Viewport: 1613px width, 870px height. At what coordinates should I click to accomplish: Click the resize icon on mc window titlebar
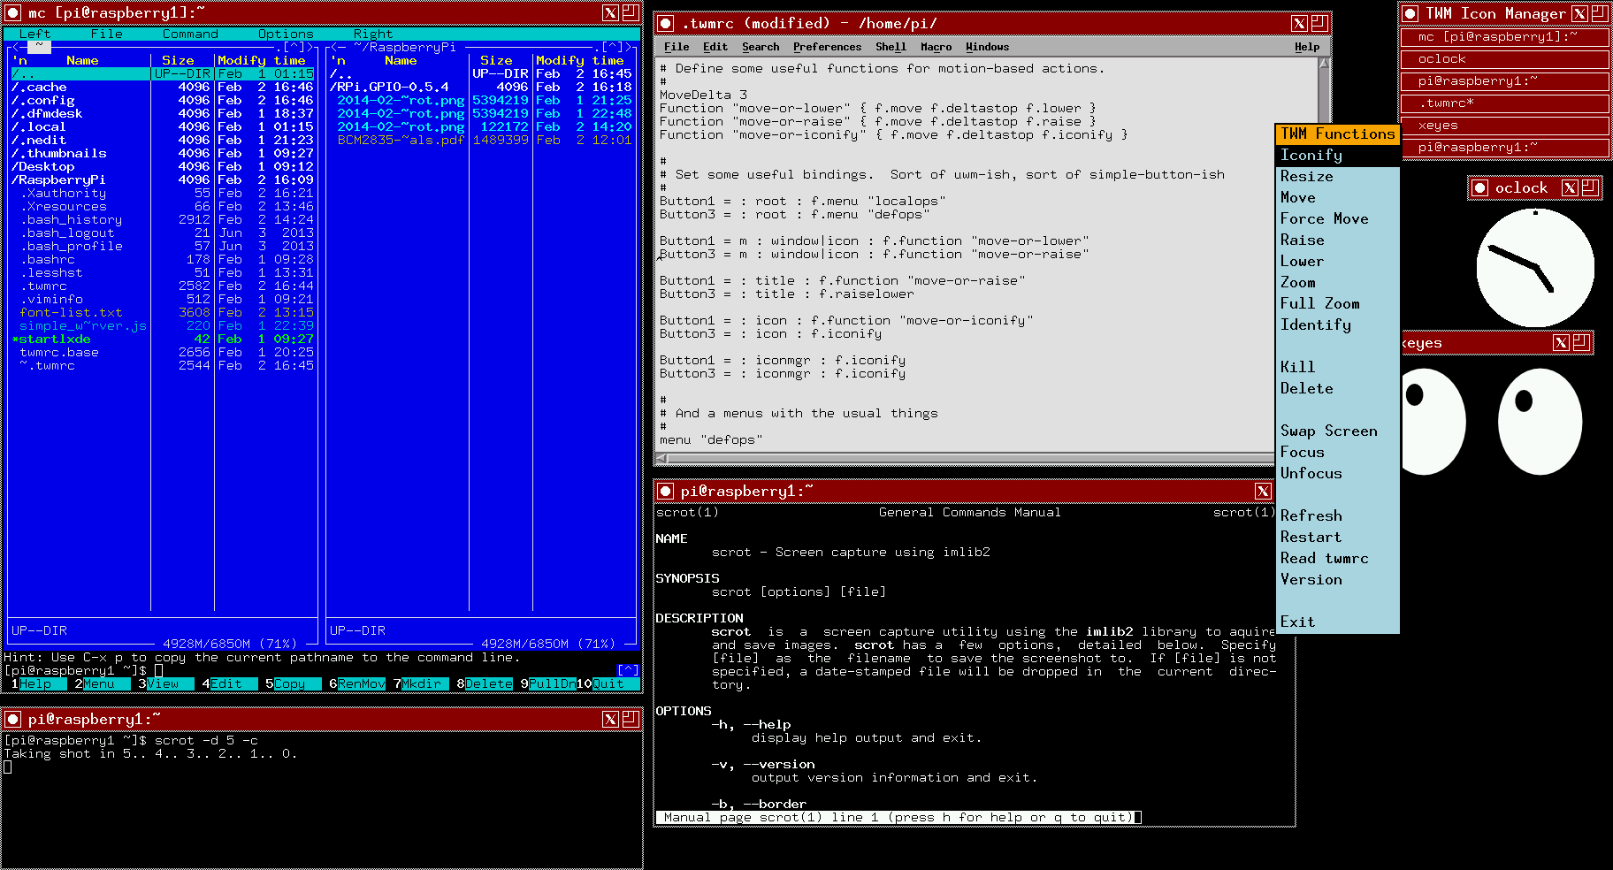pyautogui.click(x=631, y=12)
